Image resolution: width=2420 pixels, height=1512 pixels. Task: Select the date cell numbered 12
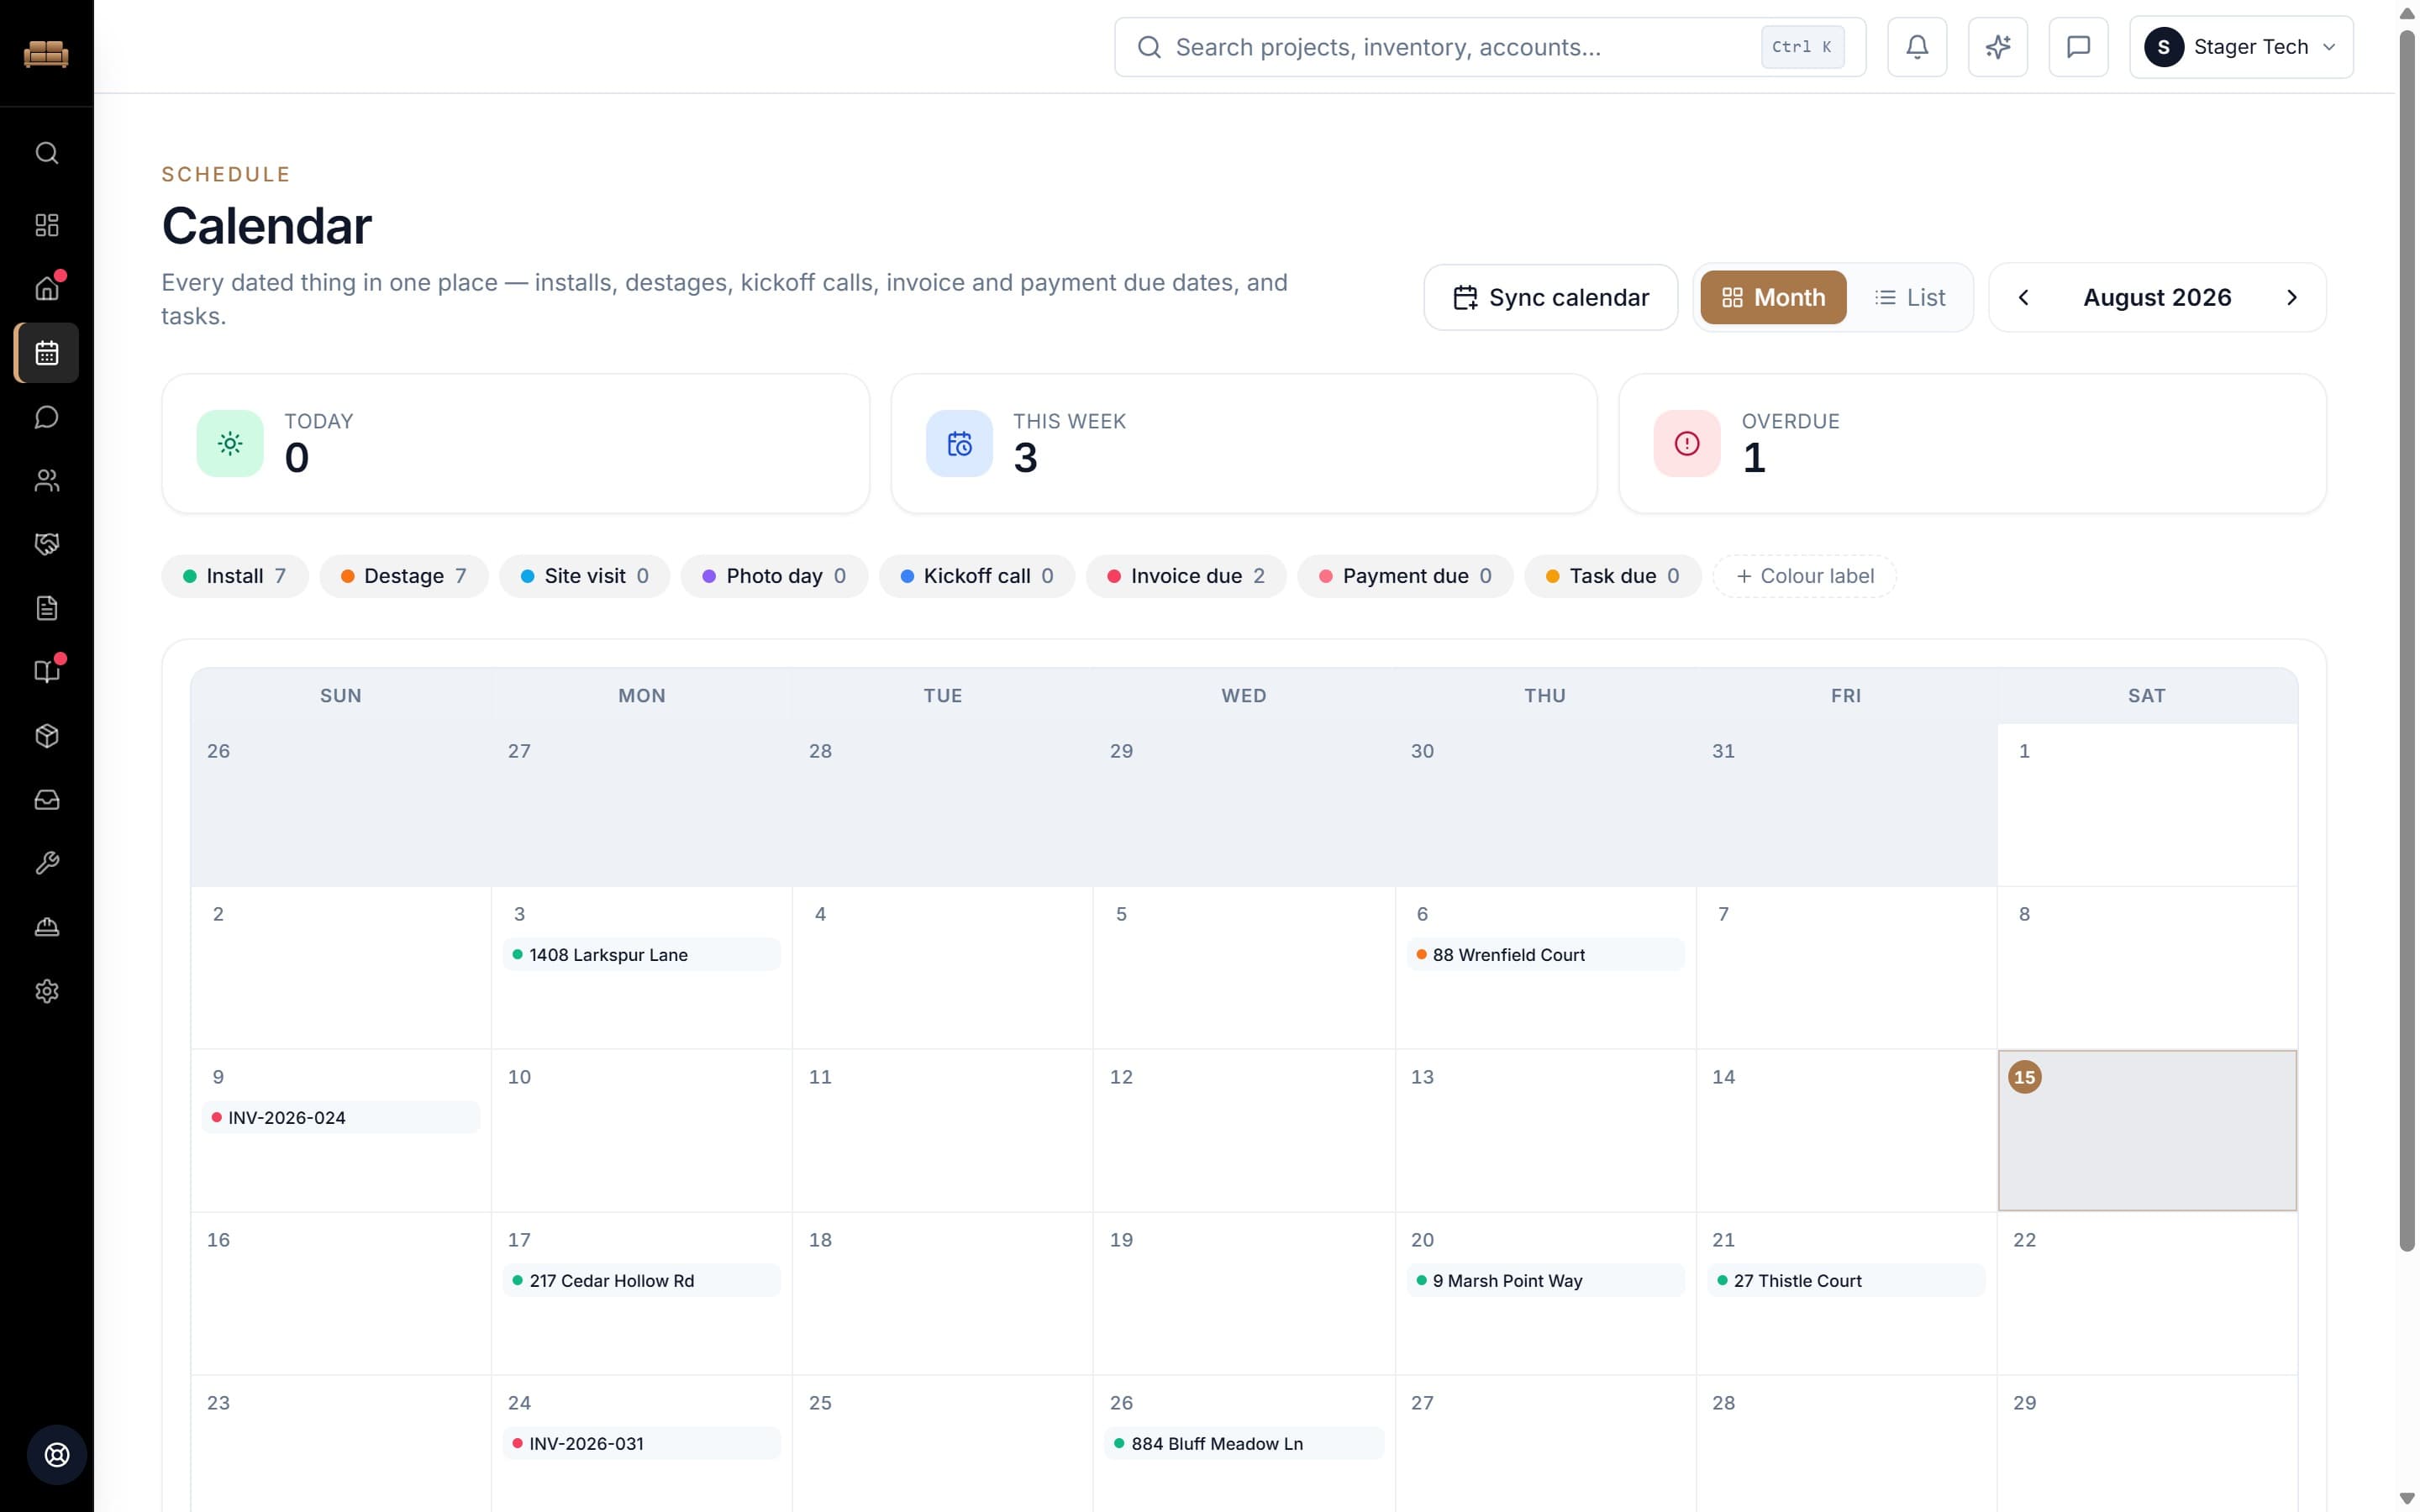click(1243, 1130)
